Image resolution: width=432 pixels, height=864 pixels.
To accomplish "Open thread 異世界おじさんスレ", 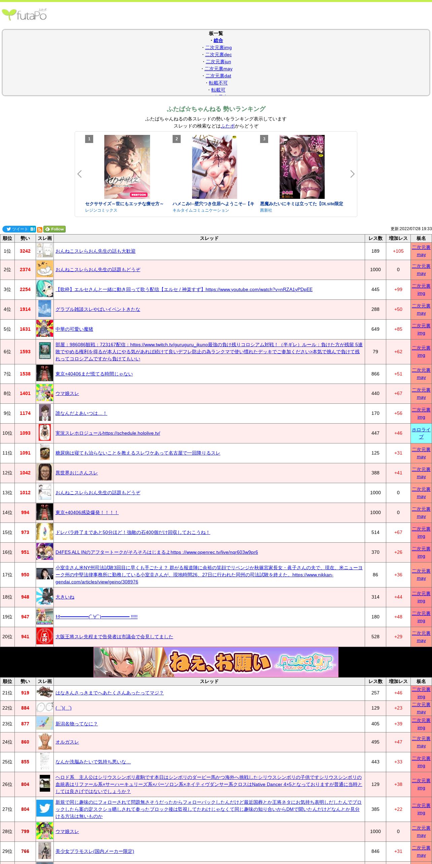I will click(77, 473).
